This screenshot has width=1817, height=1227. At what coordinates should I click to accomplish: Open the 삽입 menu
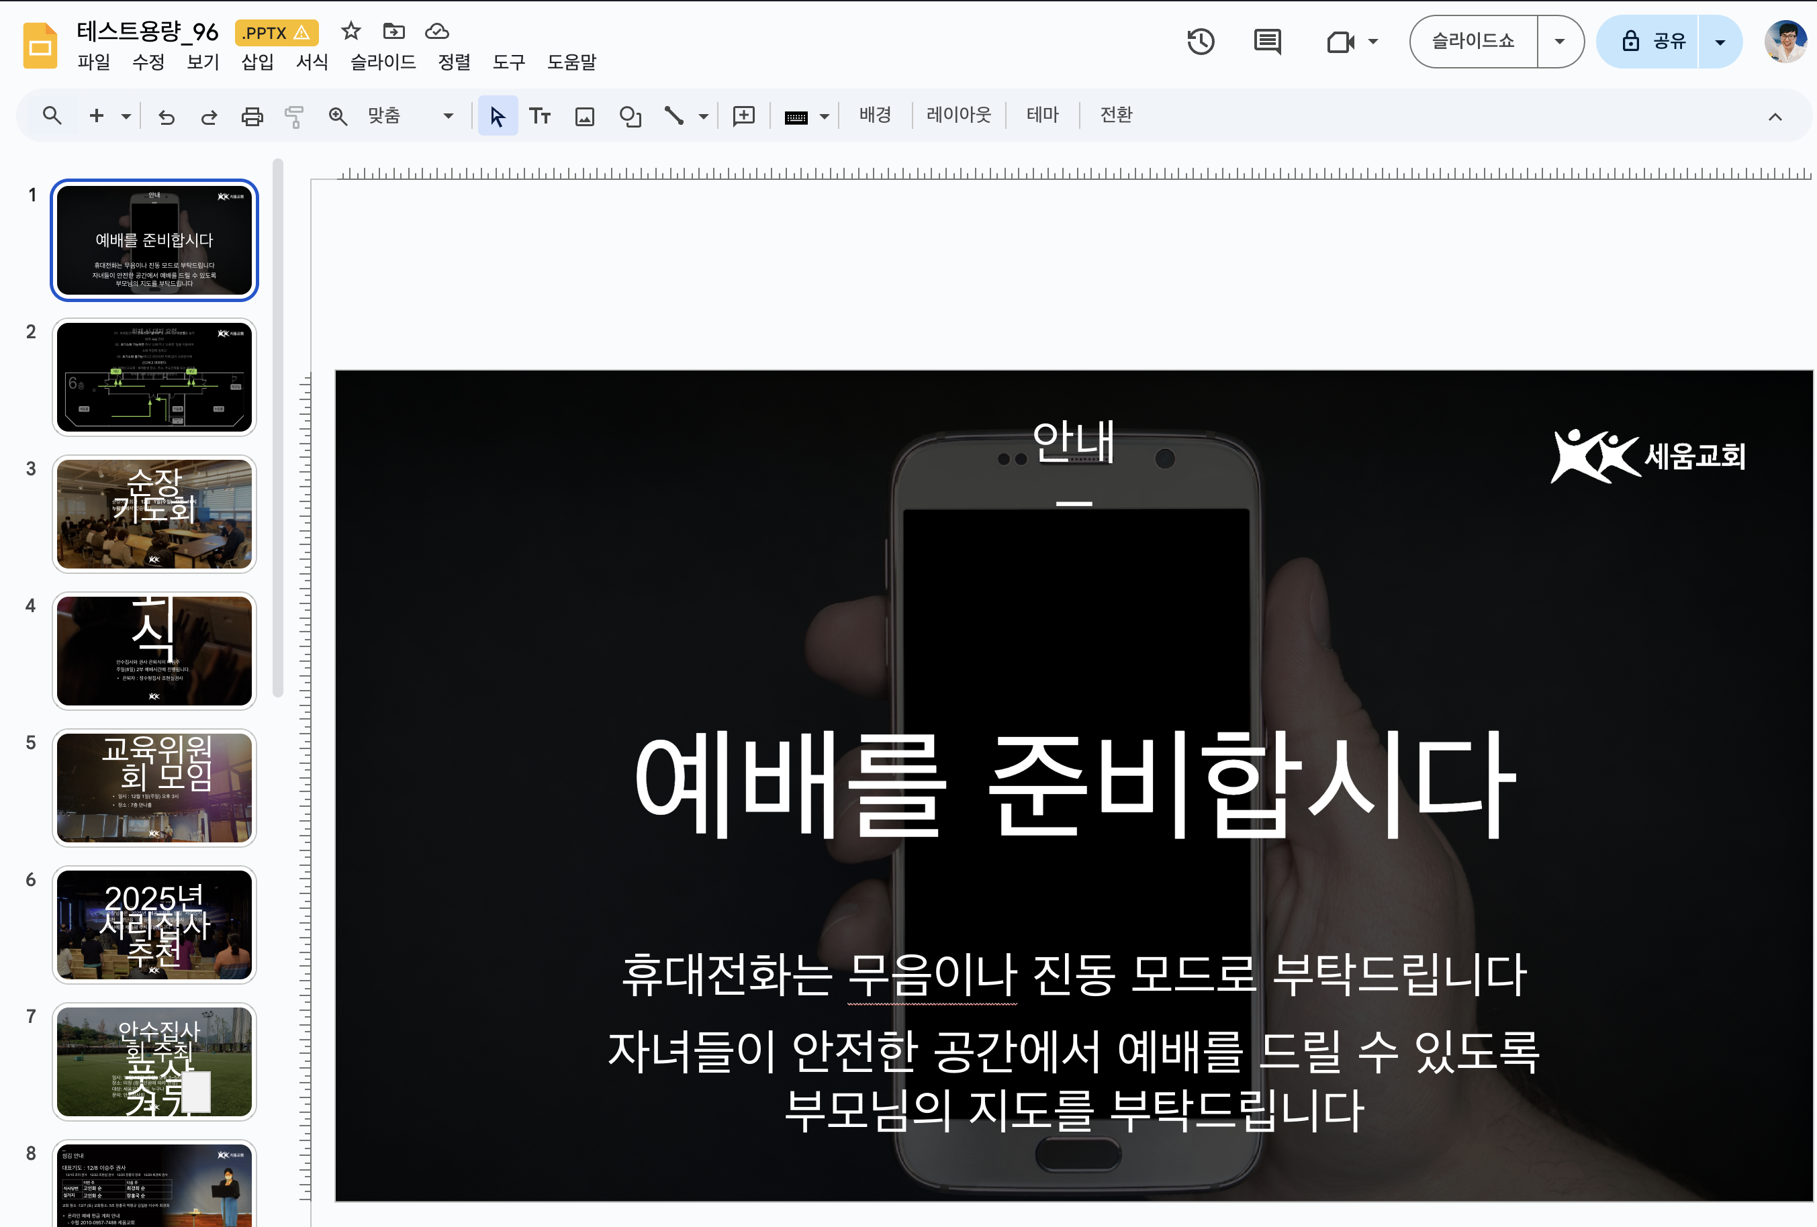tap(257, 62)
